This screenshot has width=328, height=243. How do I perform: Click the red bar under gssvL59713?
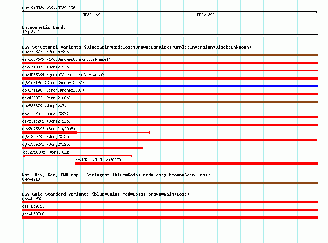point(170,210)
